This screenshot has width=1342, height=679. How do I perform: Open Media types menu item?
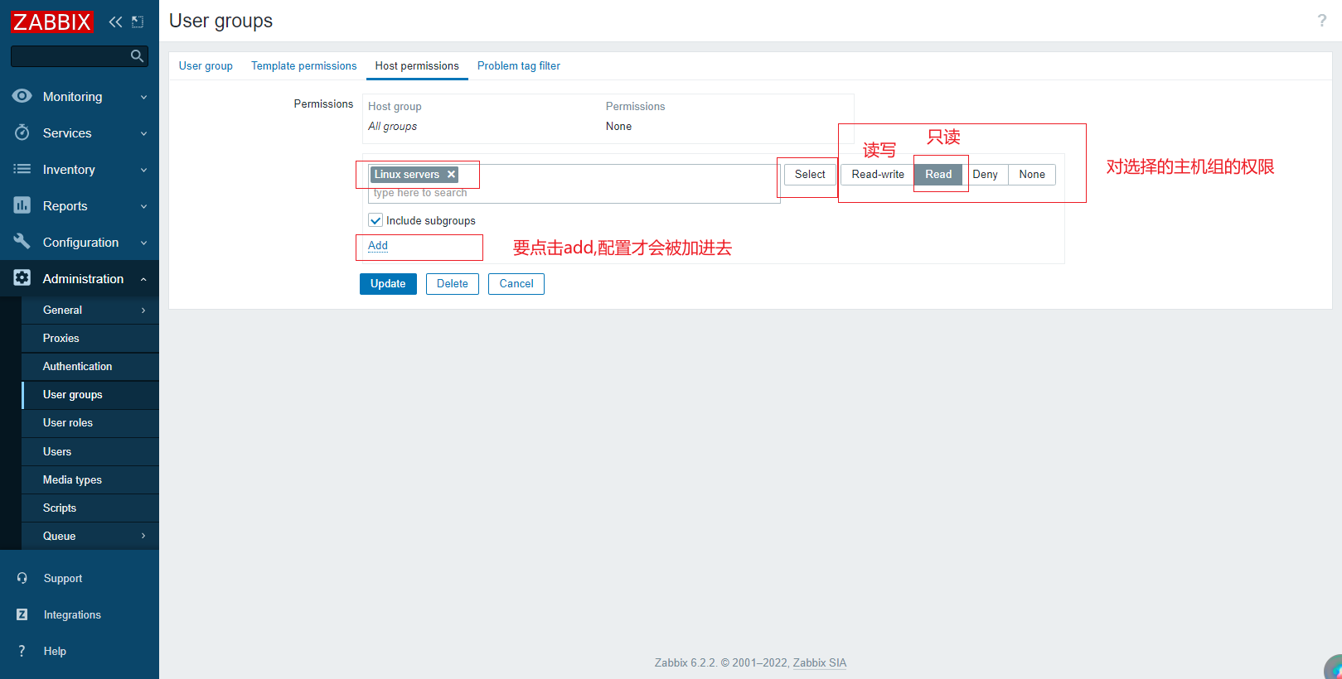pos(90,479)
